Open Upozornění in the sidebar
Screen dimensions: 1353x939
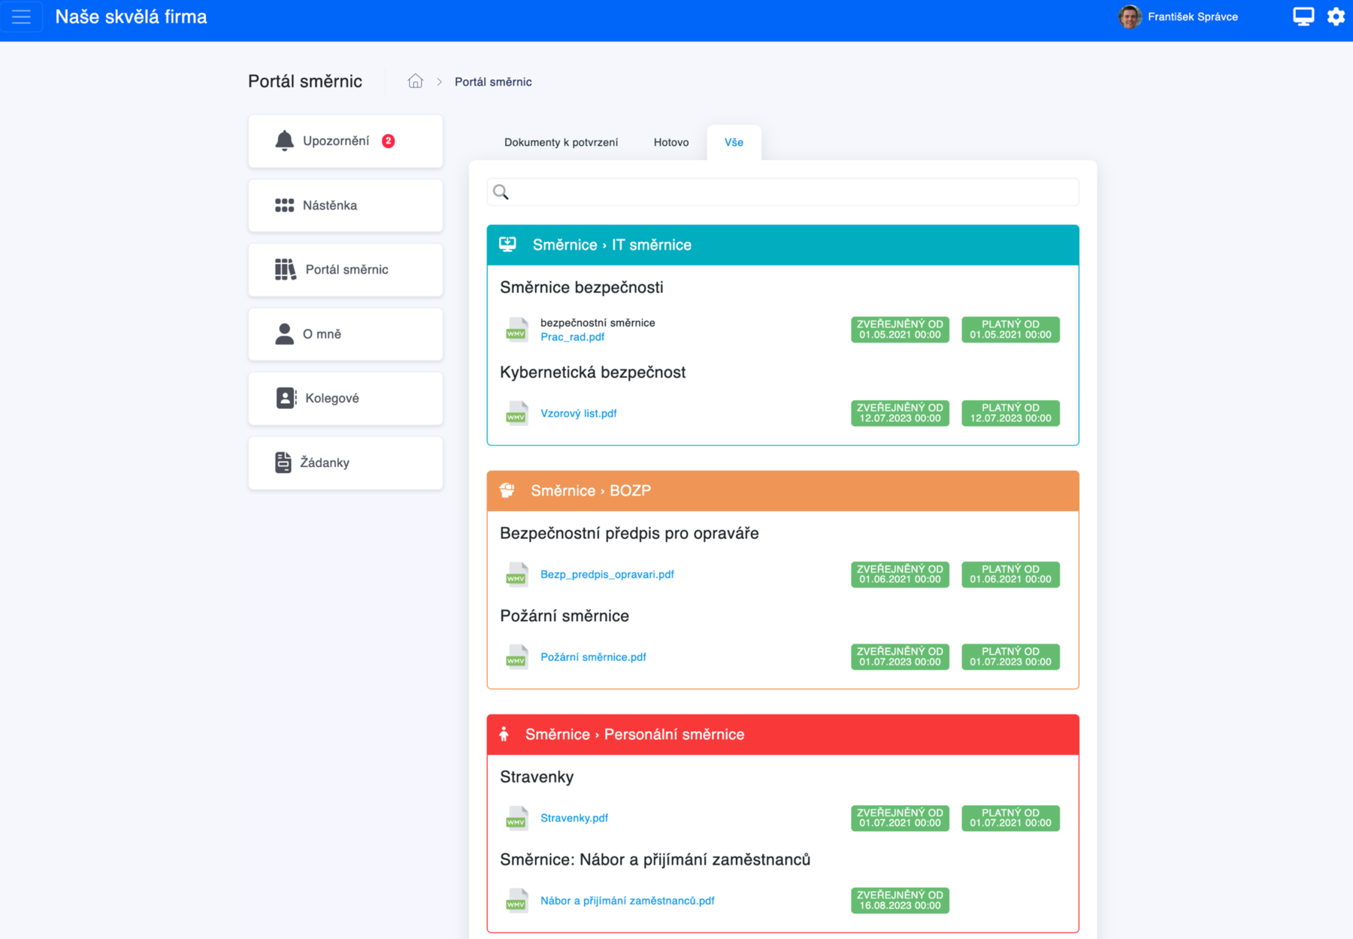click(345, 141)
